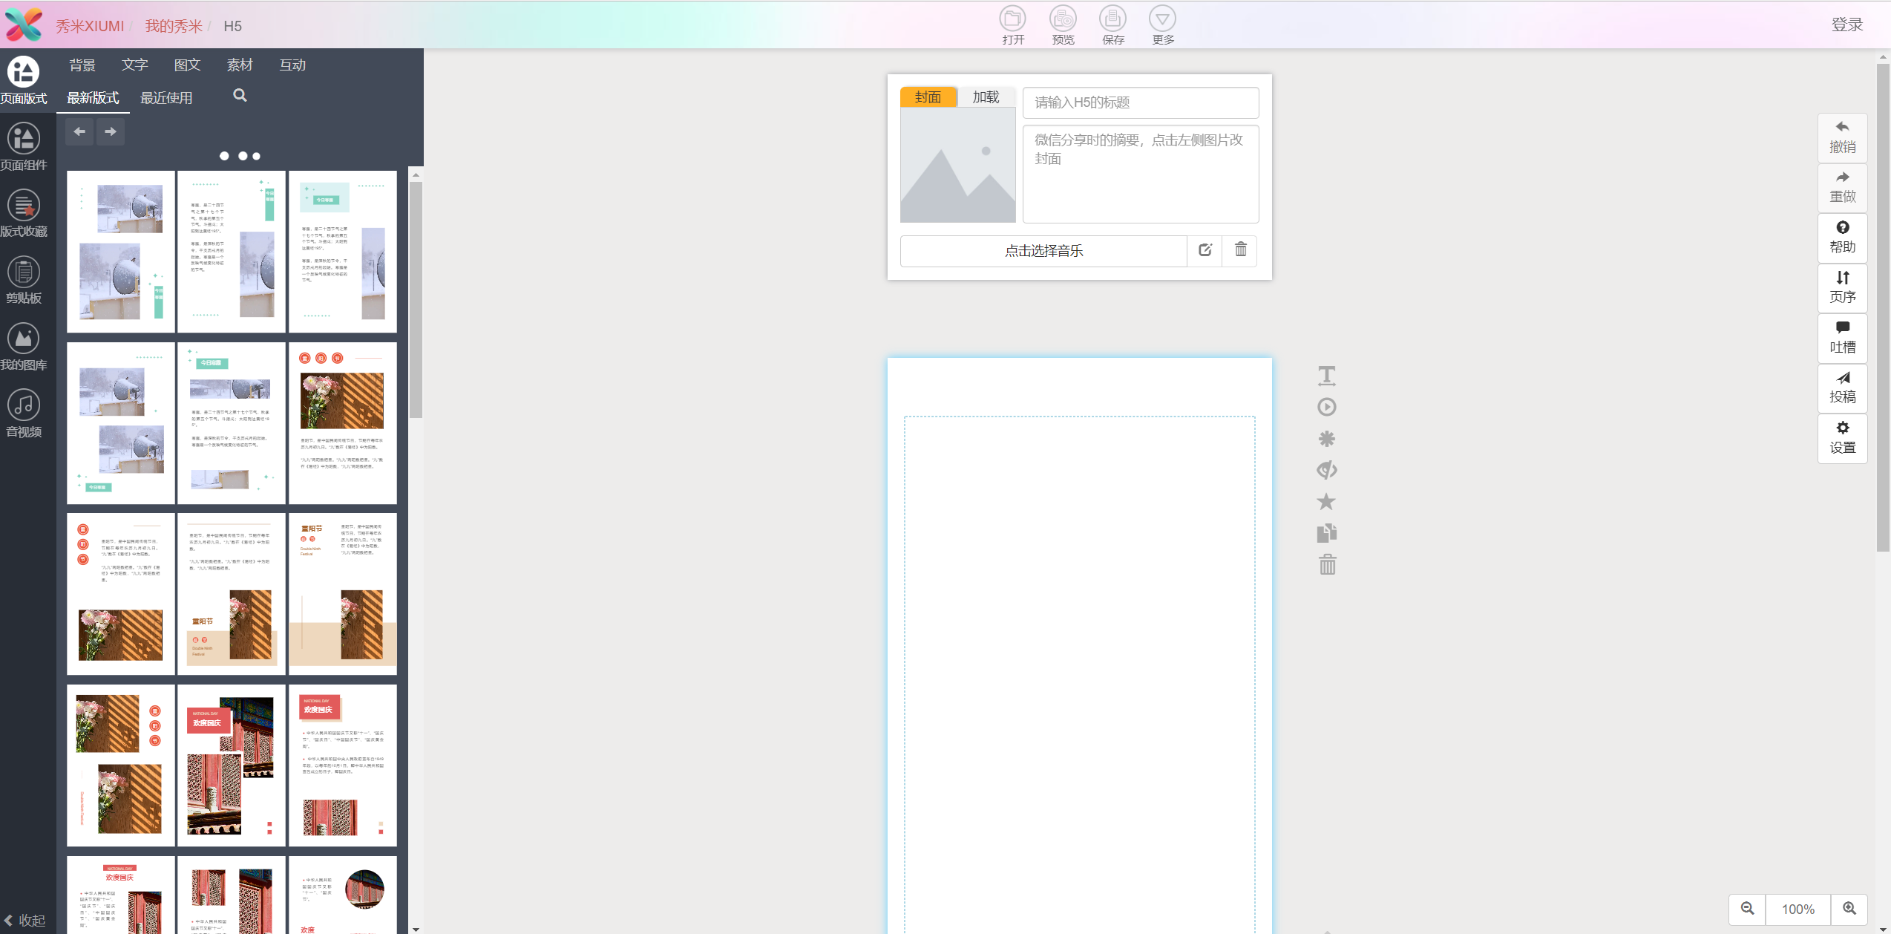The image size is (1891, 934).
Task: Select the 封面 cover tab
Action: [928, 97]
